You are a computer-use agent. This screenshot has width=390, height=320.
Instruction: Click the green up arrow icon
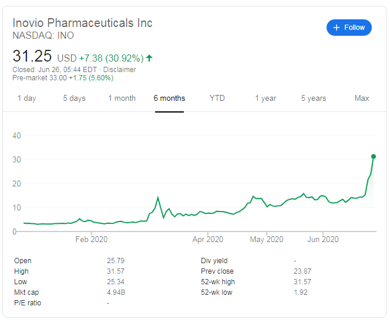click(x=149, y=58)
